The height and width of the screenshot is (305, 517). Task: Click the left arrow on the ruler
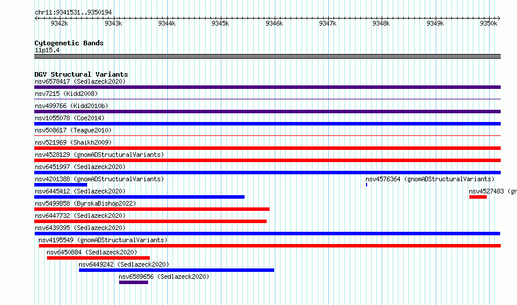coord(36,19)
